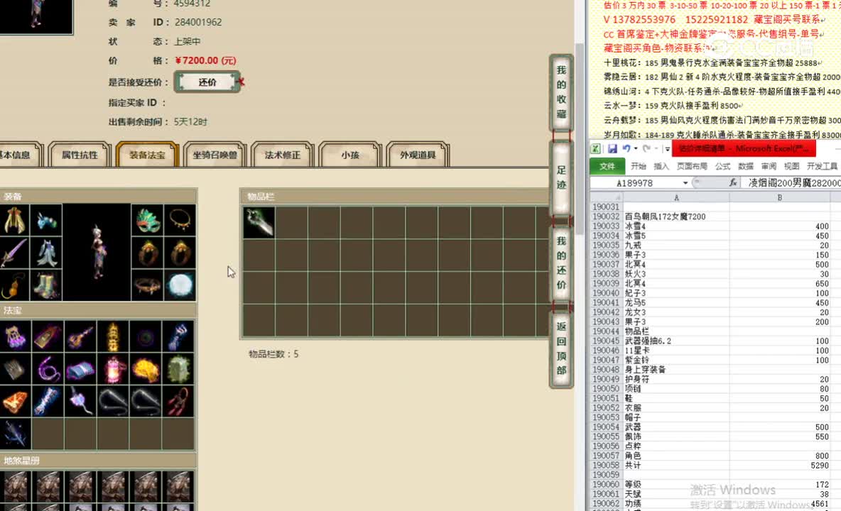Viewport: 841px width, 511px height.
Task: Click the Excel Name Box field A189978
Action: (x=635, y=183)
